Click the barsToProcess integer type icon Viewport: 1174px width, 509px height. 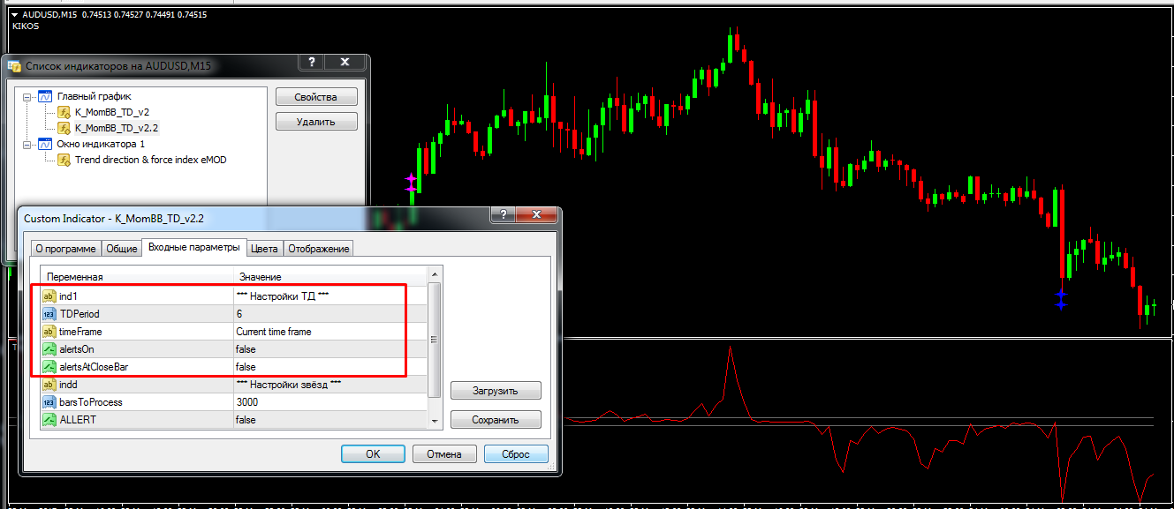pos(49,402)
